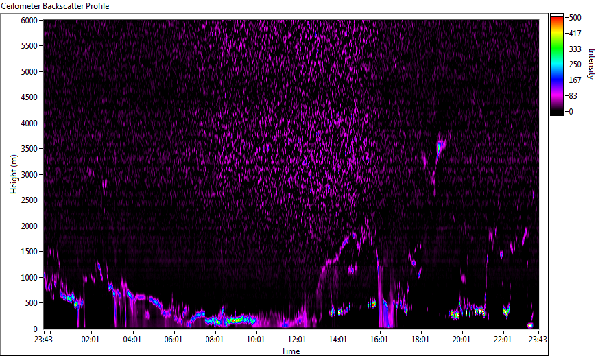Click the 04:01 time axis label

(132, 340)
